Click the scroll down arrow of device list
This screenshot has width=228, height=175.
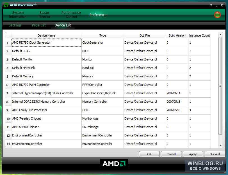click(220, 145)
